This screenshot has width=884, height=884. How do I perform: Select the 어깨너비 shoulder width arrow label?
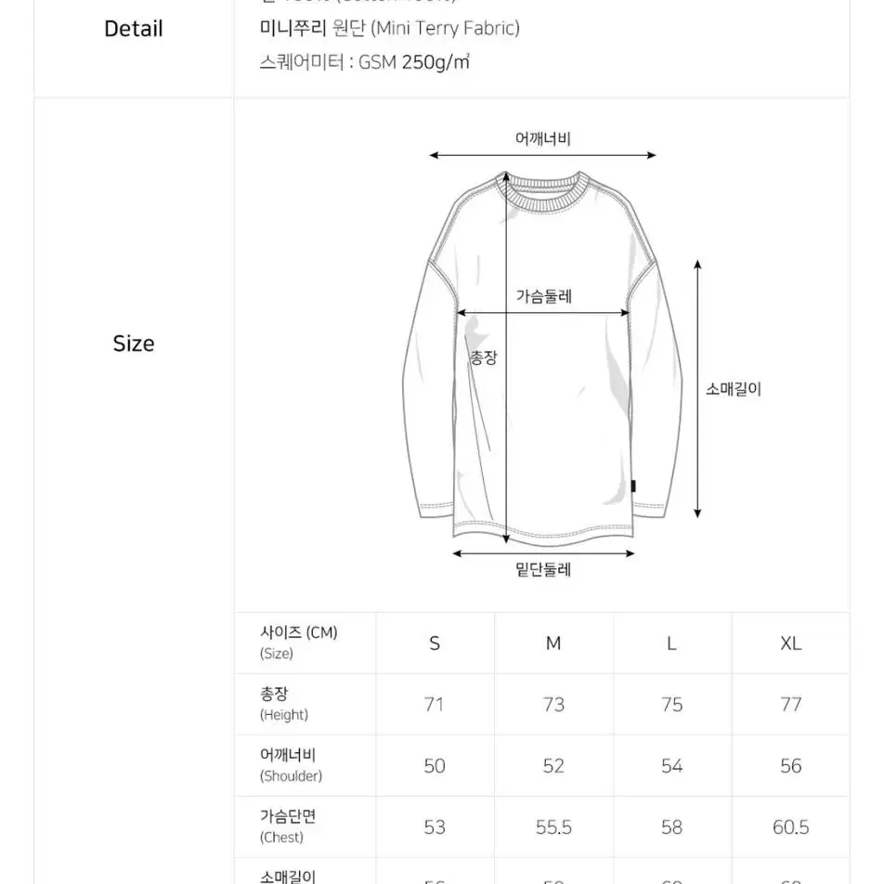click(x=543, y=138)
